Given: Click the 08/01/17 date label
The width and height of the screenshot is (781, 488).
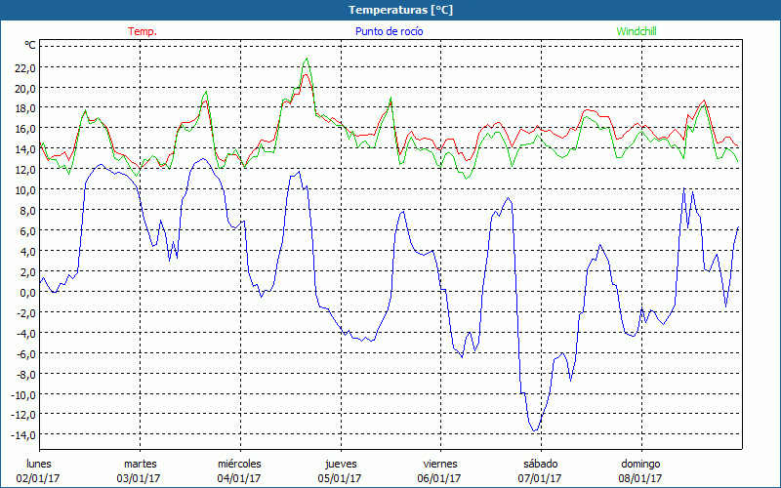Looking at the screenshot, I should pos(639,478).
